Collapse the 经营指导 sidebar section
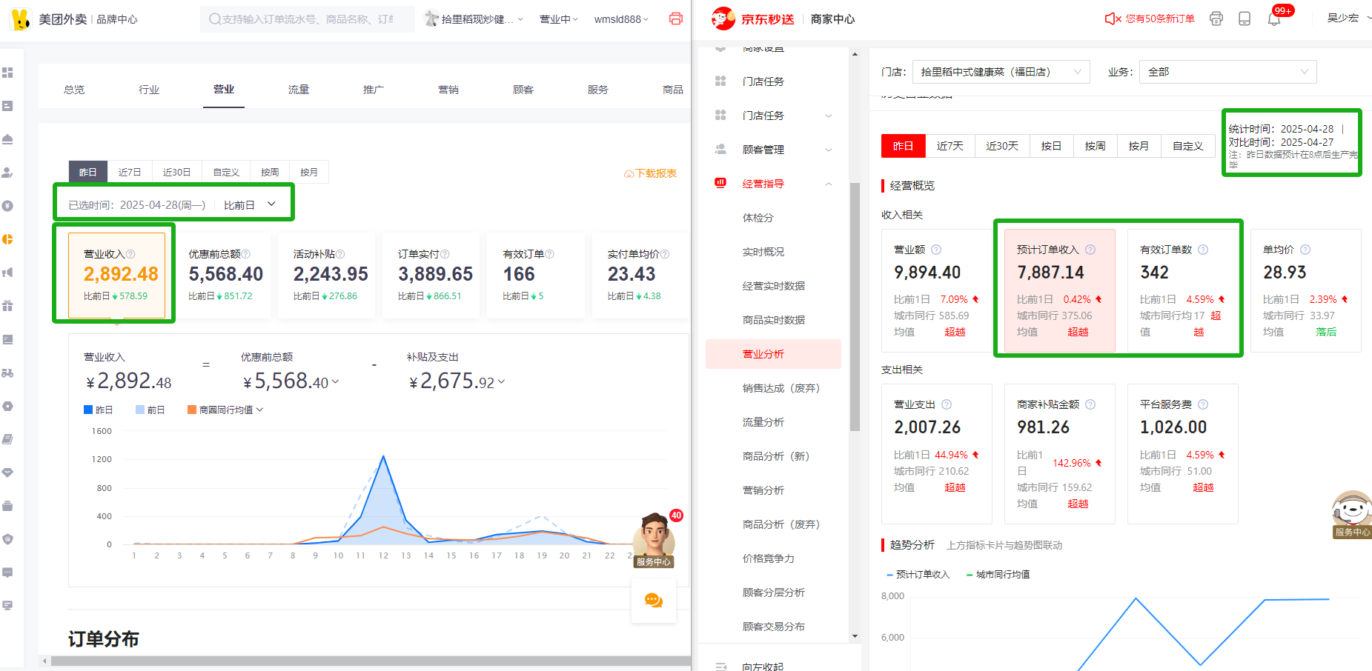Image resolution: width=1372 pixels, height=671 pixels. tap(829, 184)
